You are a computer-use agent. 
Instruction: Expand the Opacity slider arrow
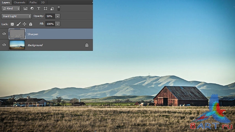(57, 16)
